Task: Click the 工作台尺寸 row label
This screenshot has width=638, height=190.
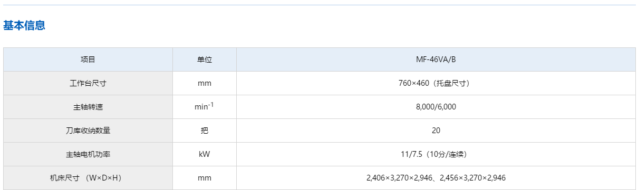Action: pyautogui.click(x=88, y=83)
